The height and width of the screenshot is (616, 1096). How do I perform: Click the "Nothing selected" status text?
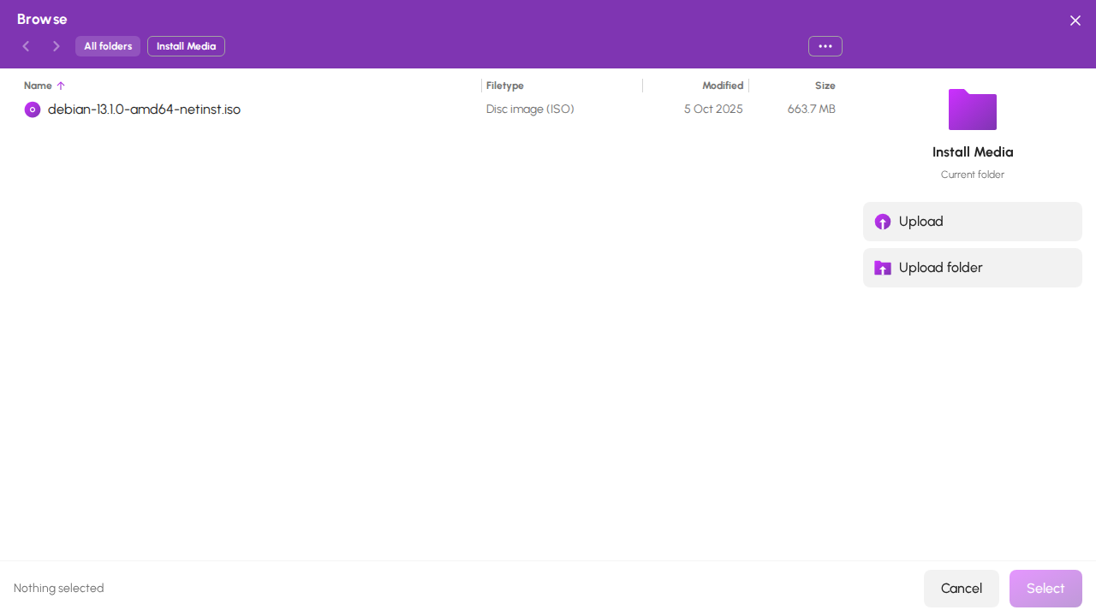click(59, 589)
